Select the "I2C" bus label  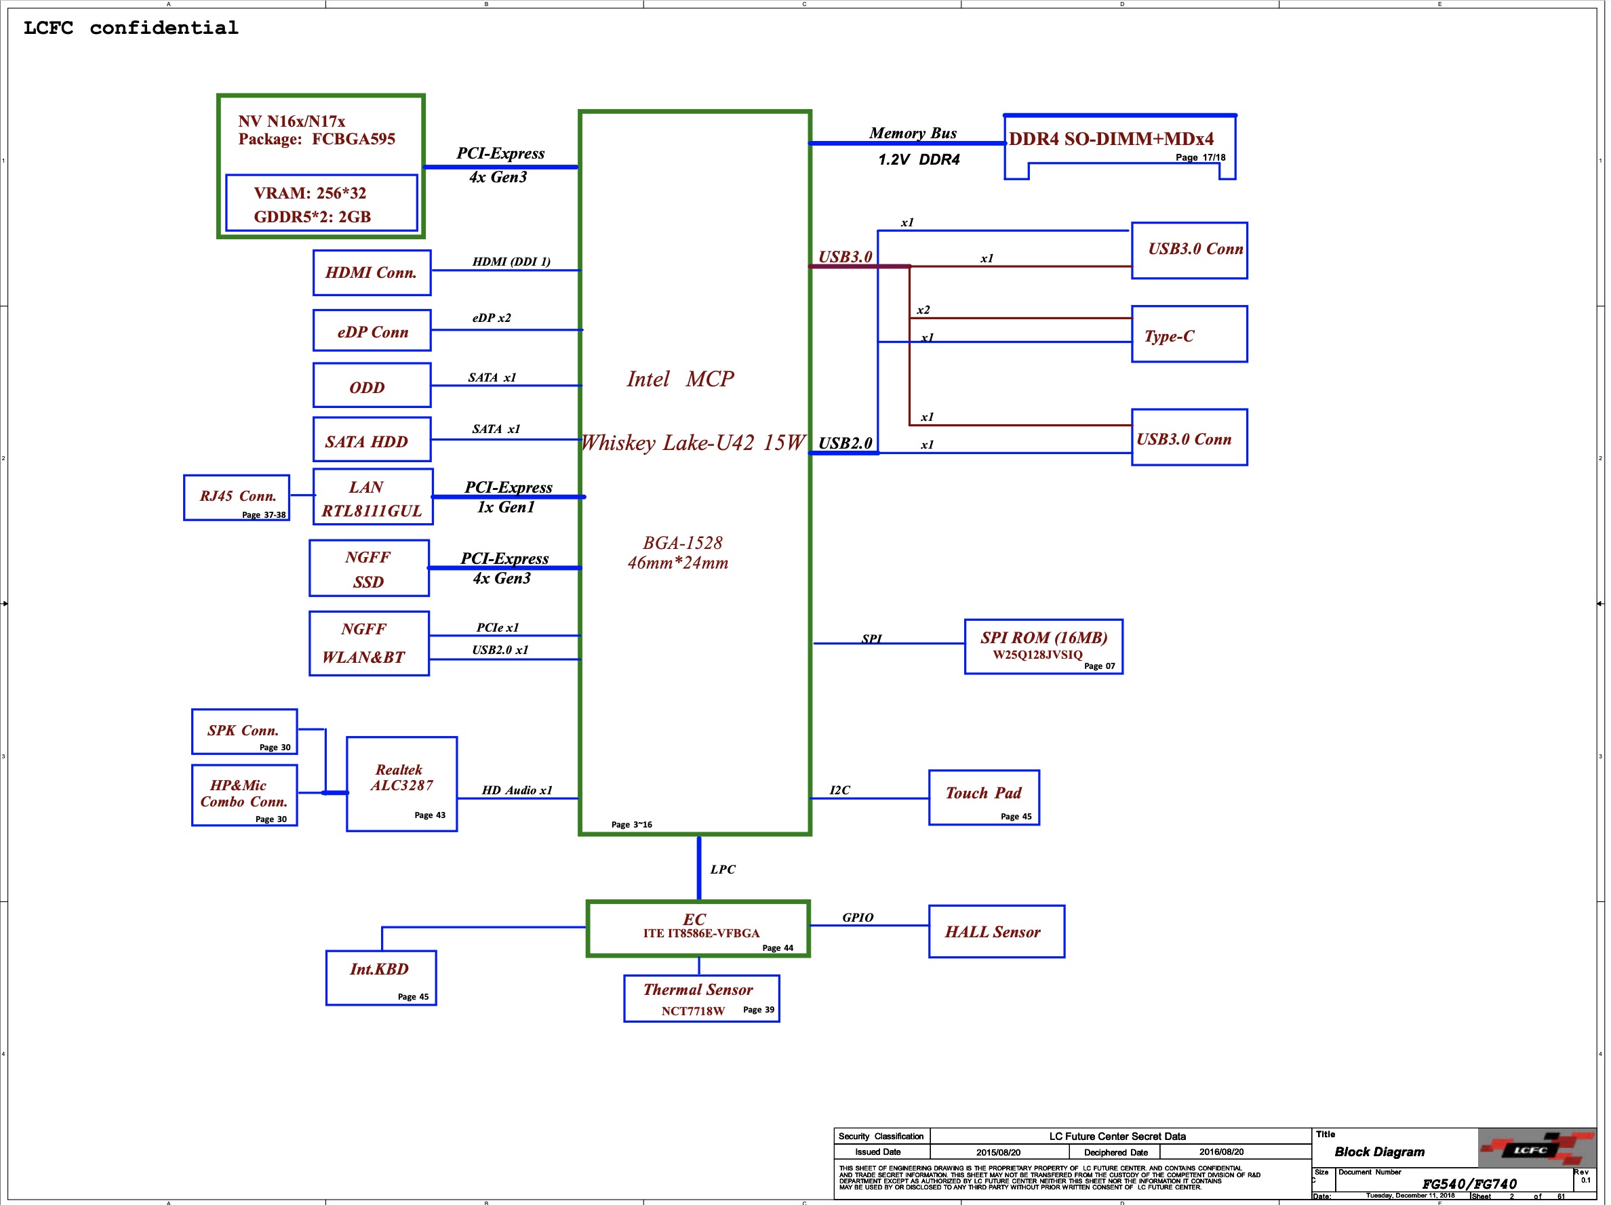tap(839, 790)
